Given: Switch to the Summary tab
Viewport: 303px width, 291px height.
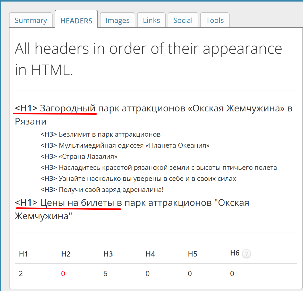Looking at the screenshot, I should tap(31, 20).
